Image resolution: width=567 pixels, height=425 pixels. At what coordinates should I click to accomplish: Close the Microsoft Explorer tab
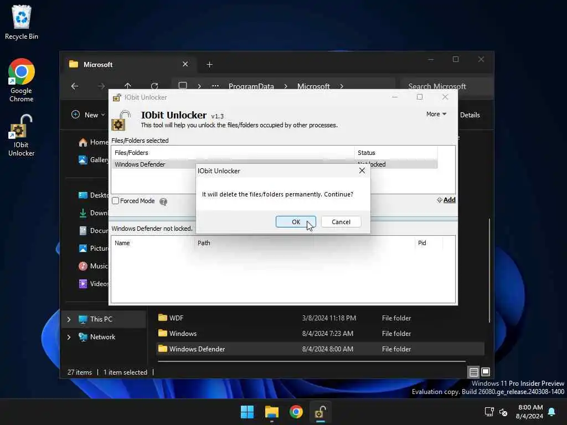coord(185,64)
